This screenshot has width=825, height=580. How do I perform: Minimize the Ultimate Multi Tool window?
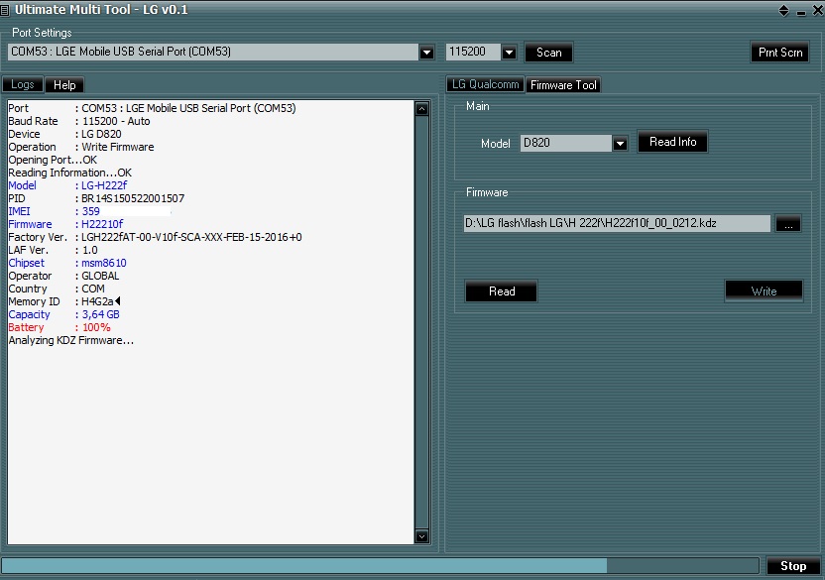click(x=801, y=12)
